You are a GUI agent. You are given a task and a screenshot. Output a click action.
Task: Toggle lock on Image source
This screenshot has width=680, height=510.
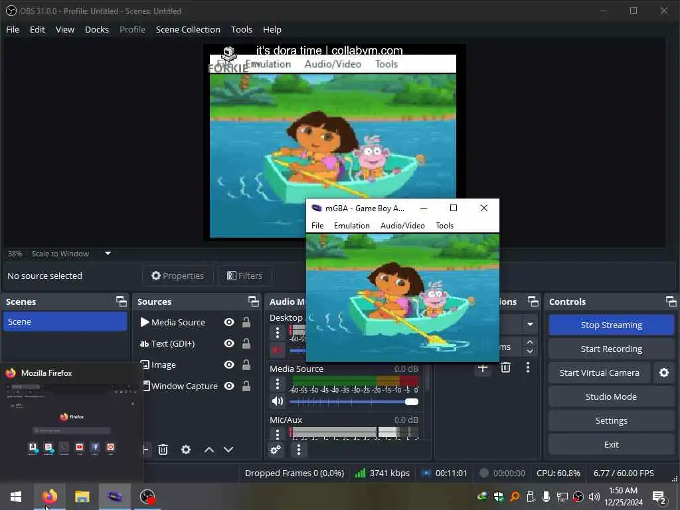[246, 365]
